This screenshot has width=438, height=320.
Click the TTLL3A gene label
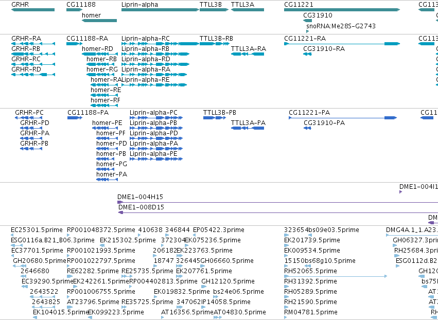(x=242, y=5)
